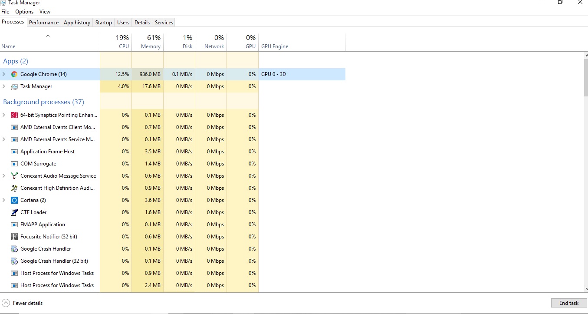Screen dimensions: 588x314
Task: Click Chrome's 12.5% CPU value
Action: tap(116, 74)
